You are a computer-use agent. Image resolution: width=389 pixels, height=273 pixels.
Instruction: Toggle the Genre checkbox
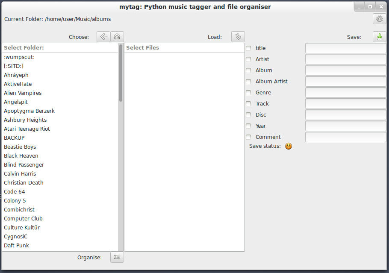pyautogui.click(x=248, y=92)
